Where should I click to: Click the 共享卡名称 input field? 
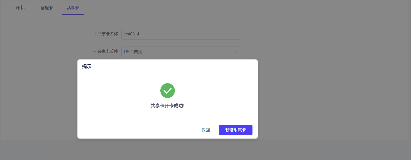click(181, 34)
